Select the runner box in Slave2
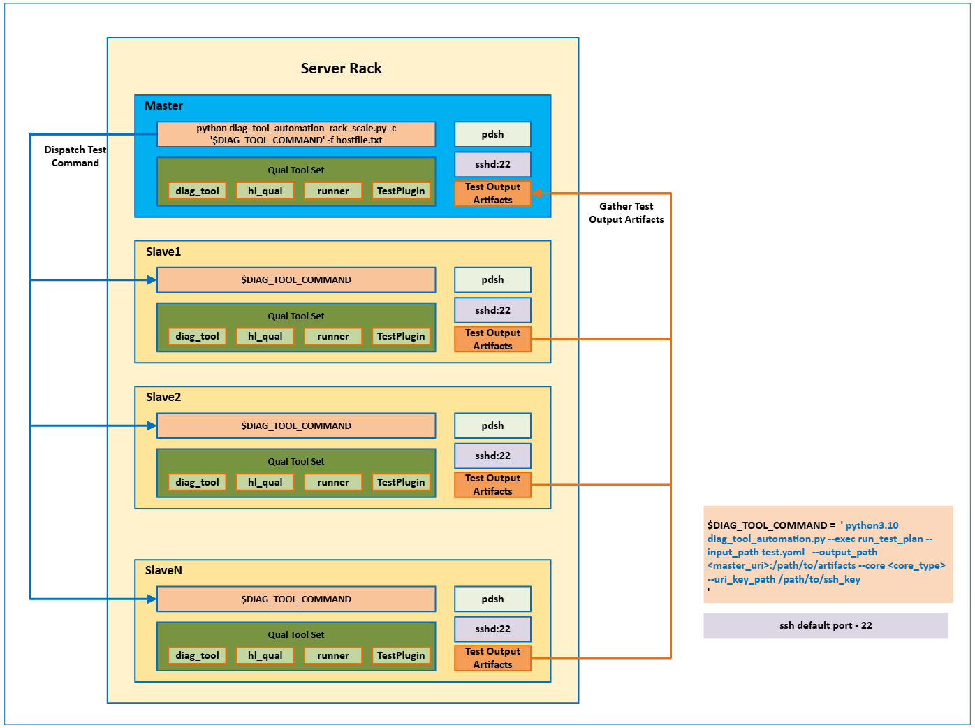Screen dimensions: 975x728 (x=332, y=482)
